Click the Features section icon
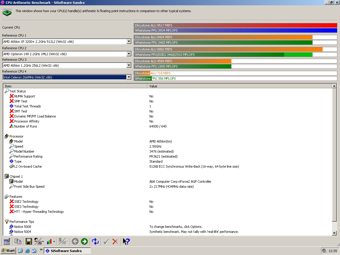Viewport: 340px width, 255px height. pos(6,197)
